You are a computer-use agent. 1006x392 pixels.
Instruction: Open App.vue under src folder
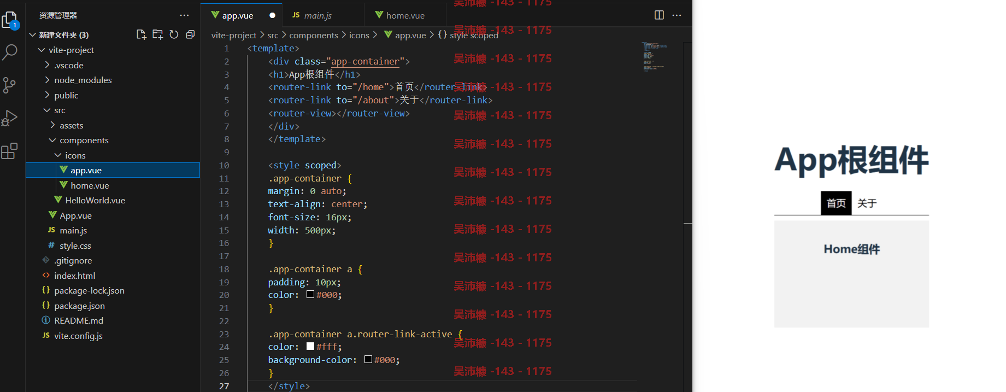[113, 215]
